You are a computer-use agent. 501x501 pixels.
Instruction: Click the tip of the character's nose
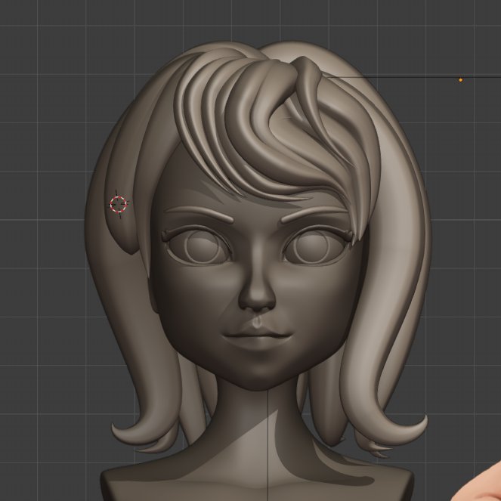pos(257,300)
